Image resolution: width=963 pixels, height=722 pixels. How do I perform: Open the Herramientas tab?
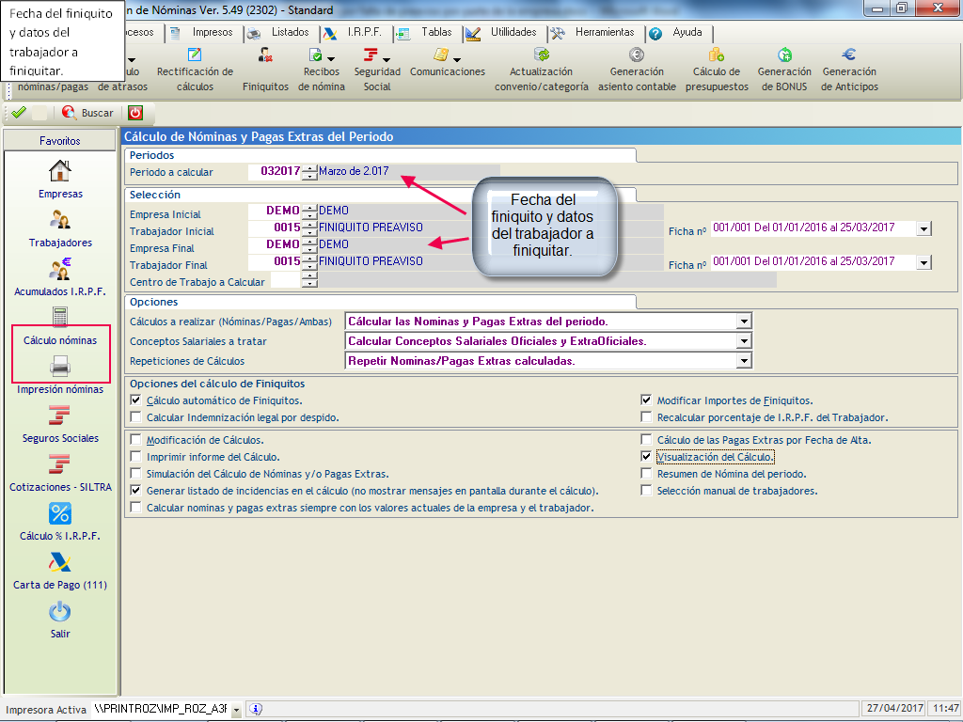(x=594, y=32)
